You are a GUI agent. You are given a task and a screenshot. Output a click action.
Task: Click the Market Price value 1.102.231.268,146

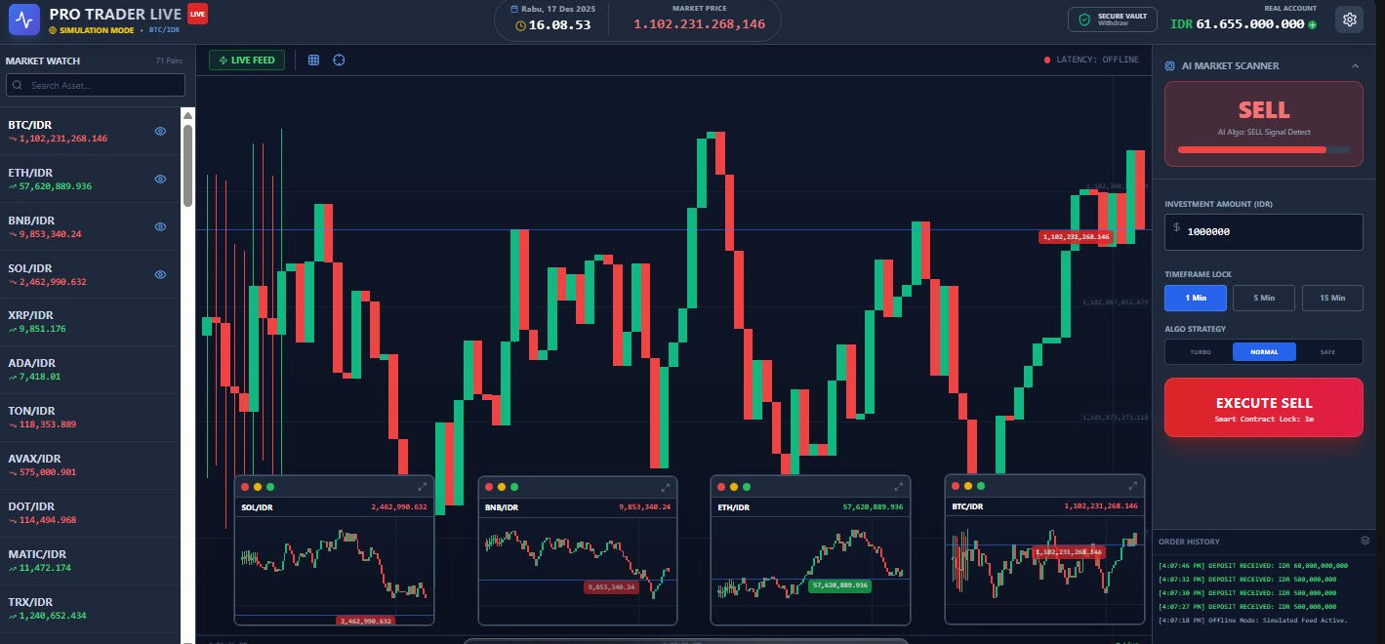(x=700, y=24)
